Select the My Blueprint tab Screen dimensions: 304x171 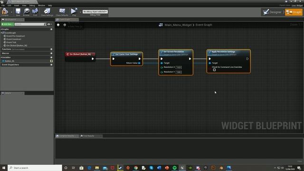(13, 19)
